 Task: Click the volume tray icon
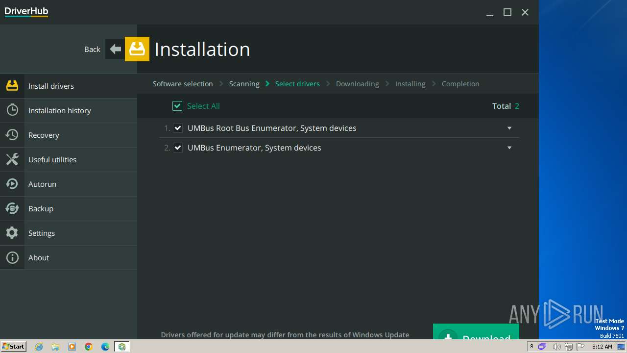tap(556, 347)
